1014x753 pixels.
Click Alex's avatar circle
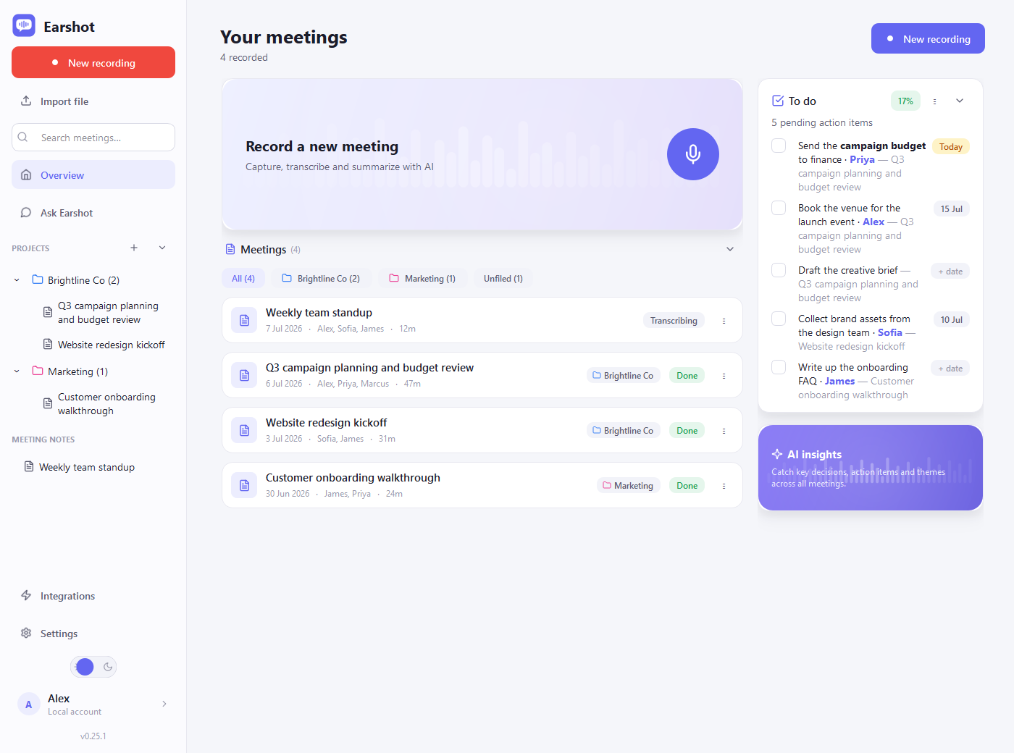tap(29, 704)
